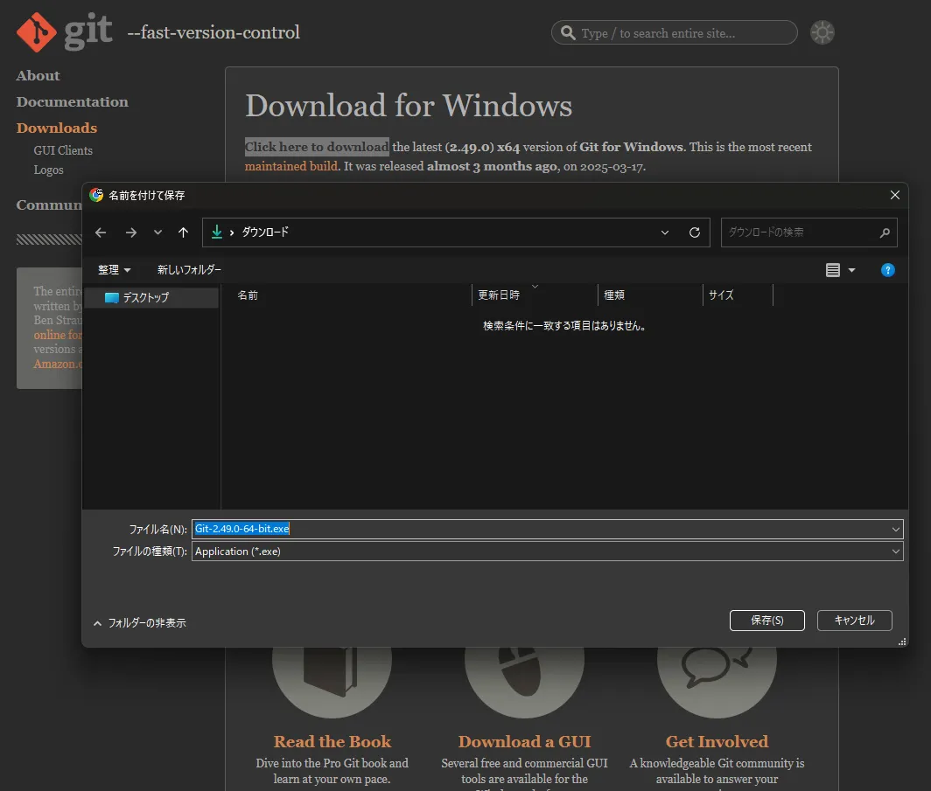Go up one folder level
The image size is (931, 791).
click(183, 232)
